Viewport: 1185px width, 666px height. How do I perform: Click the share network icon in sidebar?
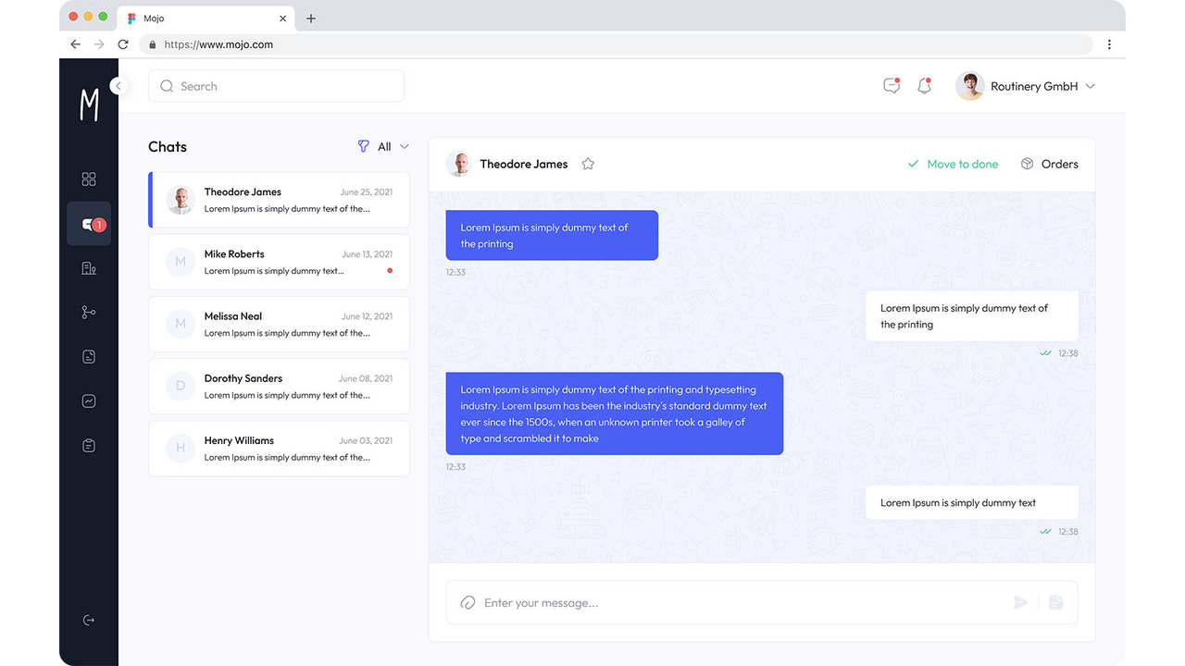click(x=89, y=312)
